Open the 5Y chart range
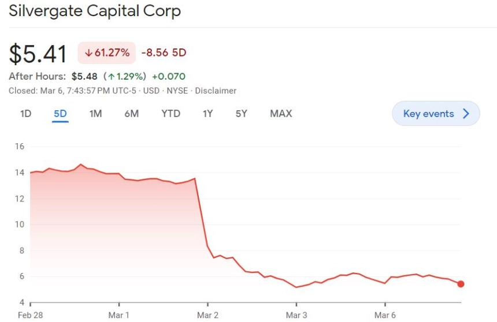This screenshot has height=322, width=497. coord(241,114)
